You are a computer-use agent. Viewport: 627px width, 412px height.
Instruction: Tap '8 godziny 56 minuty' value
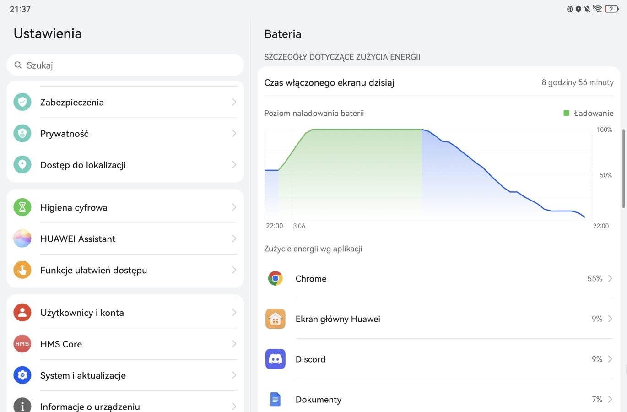578,82
